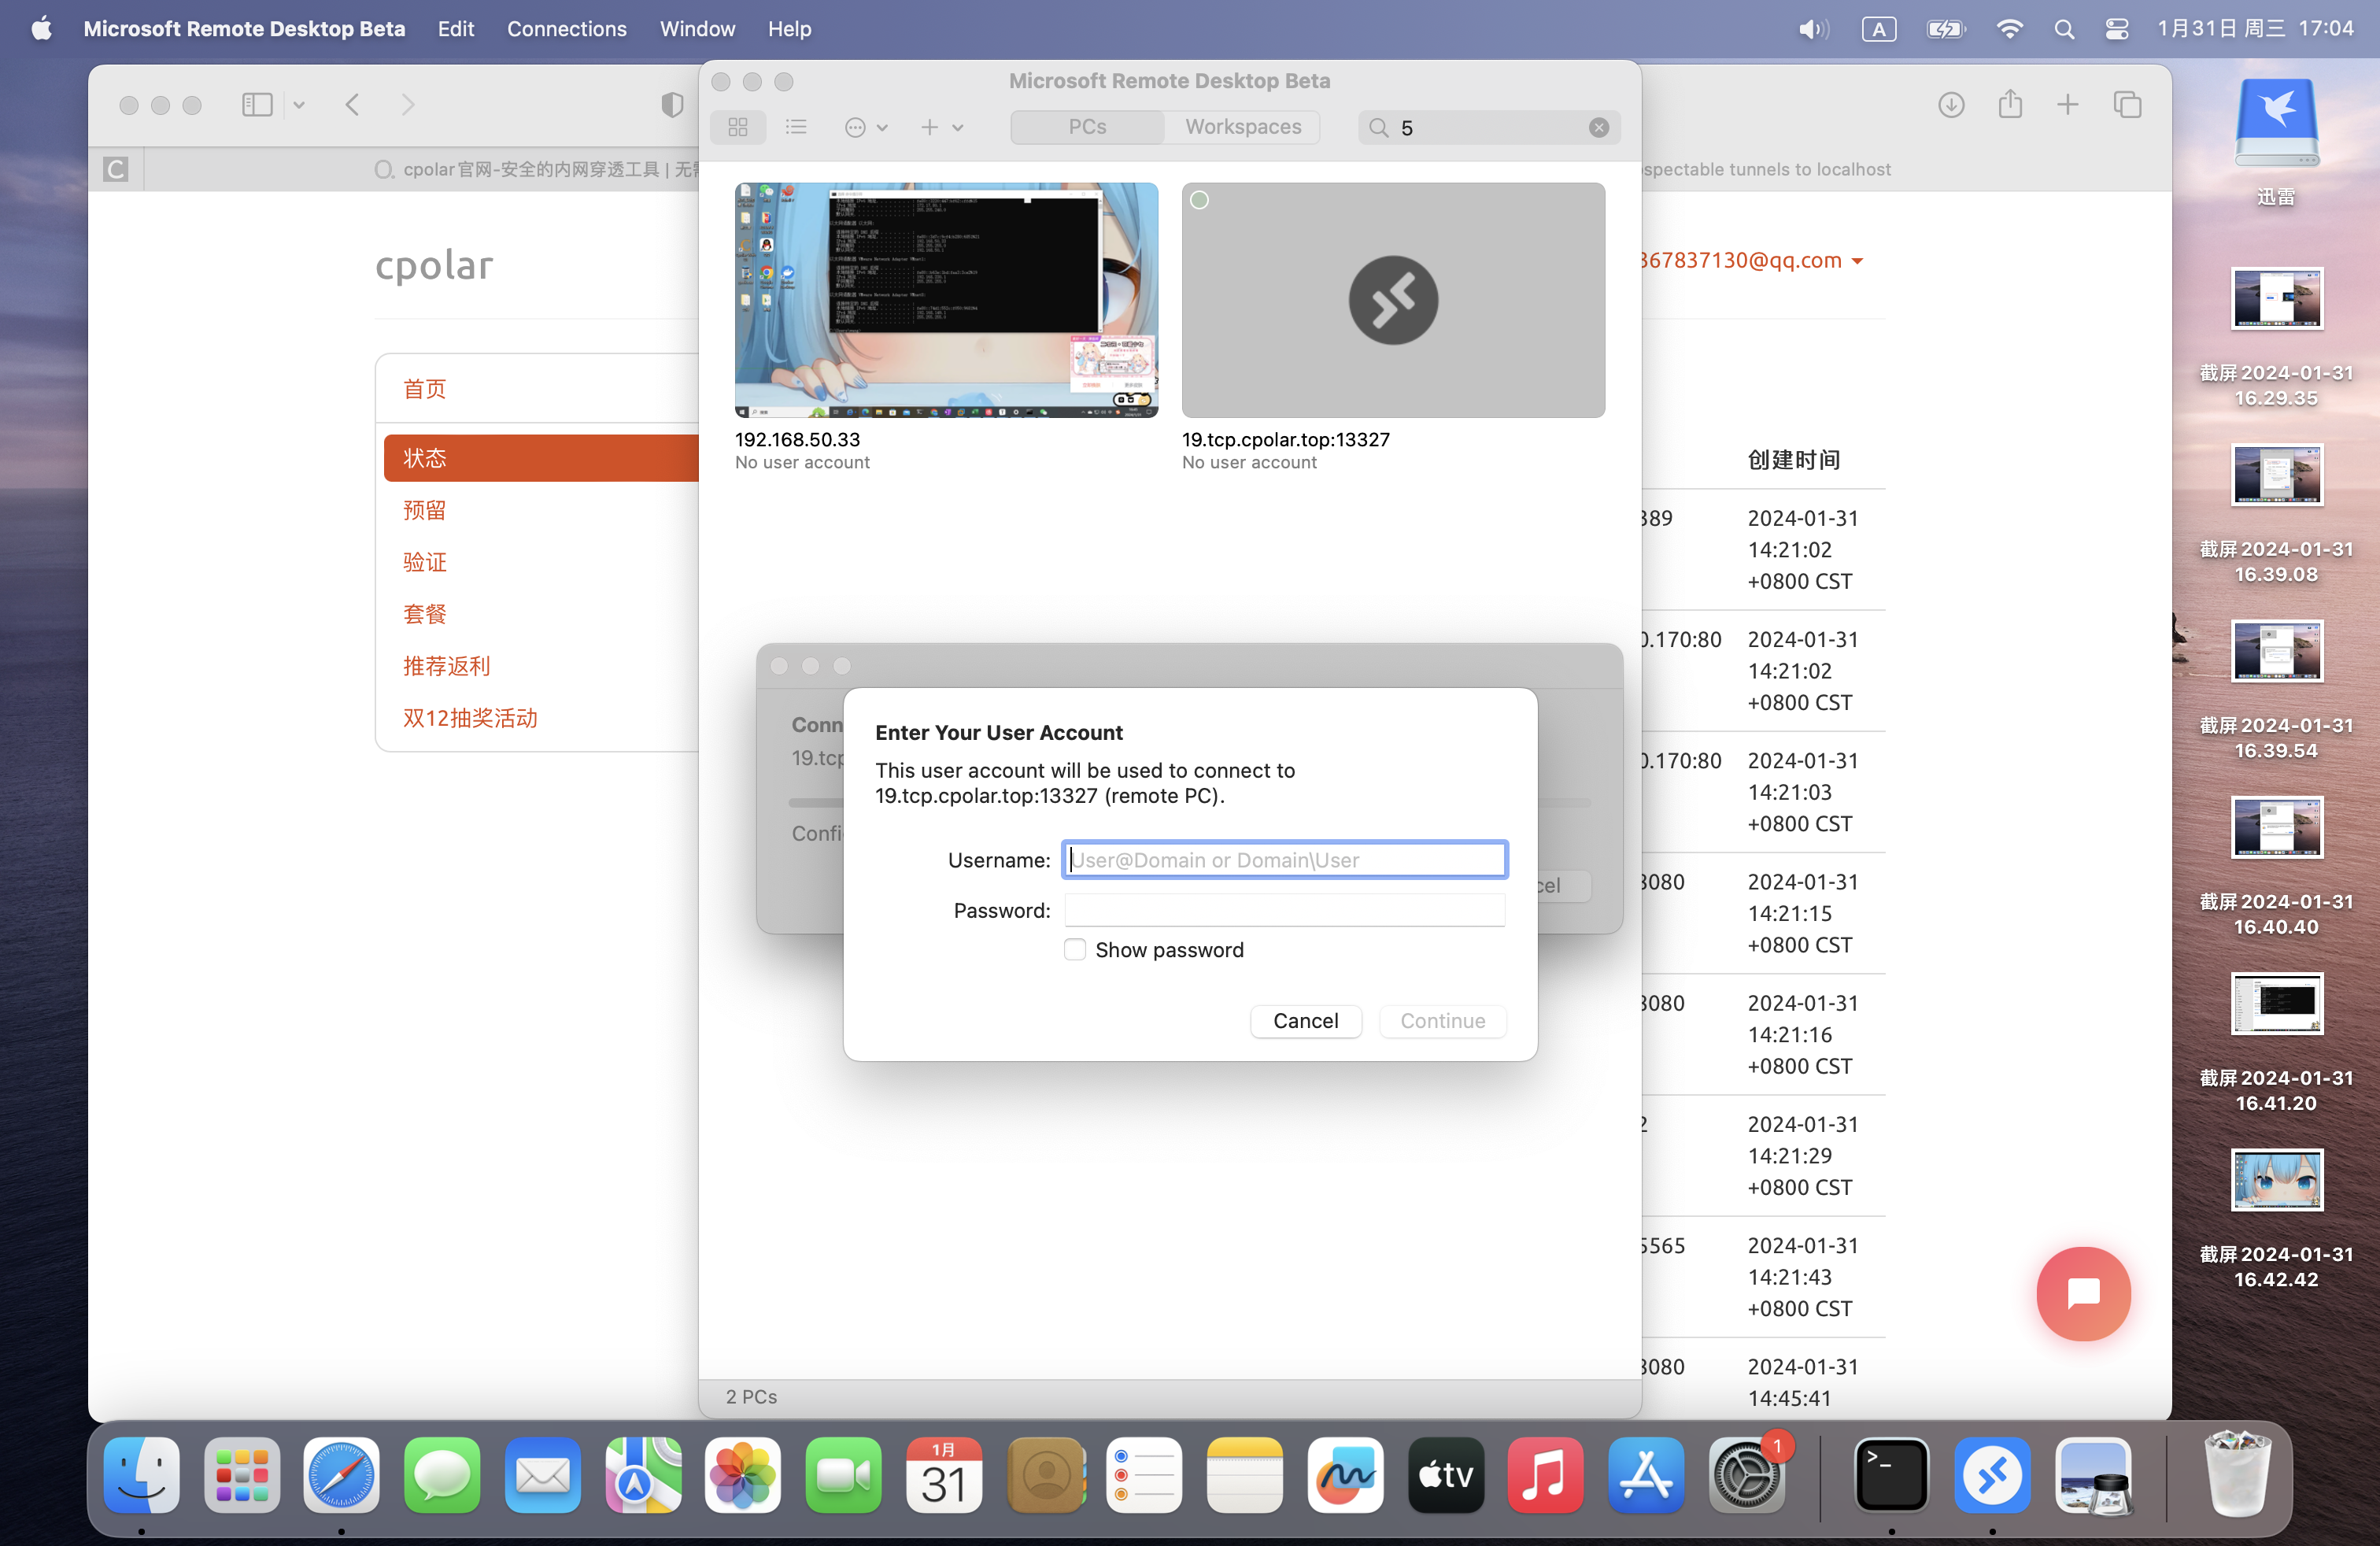
Task: Click the Password input field
Action: coord(1285,910)
